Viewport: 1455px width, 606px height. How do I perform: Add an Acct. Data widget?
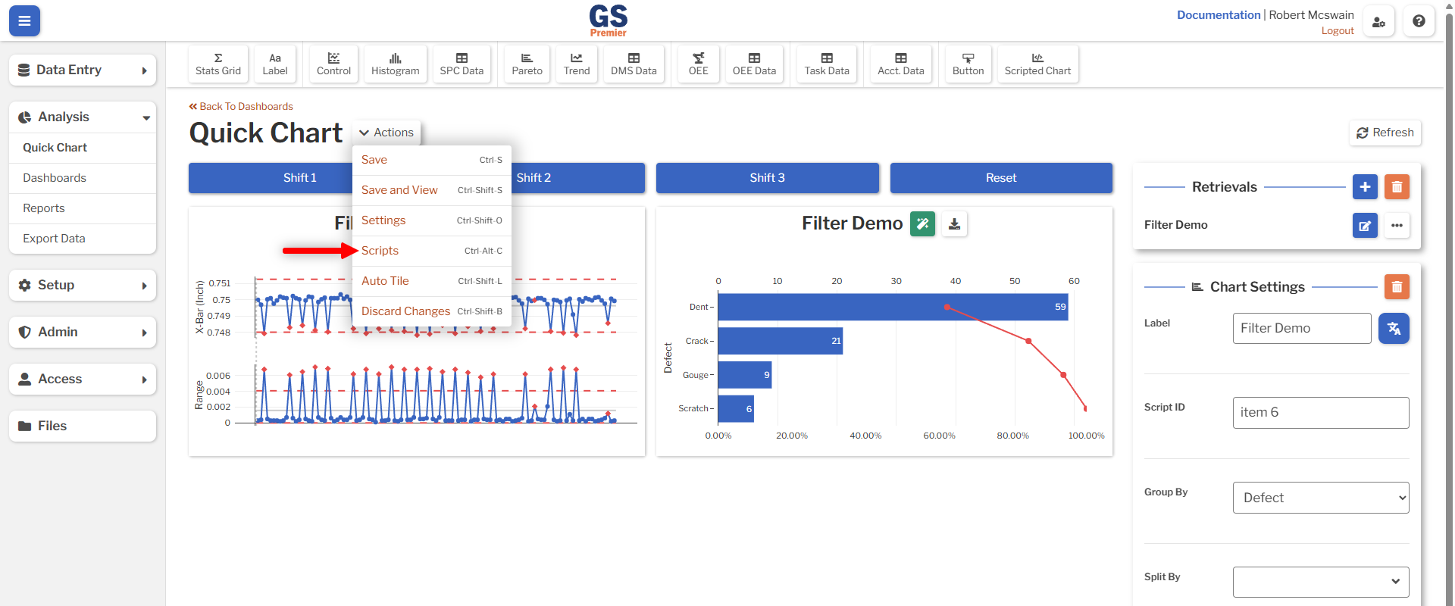click(900, 64)
